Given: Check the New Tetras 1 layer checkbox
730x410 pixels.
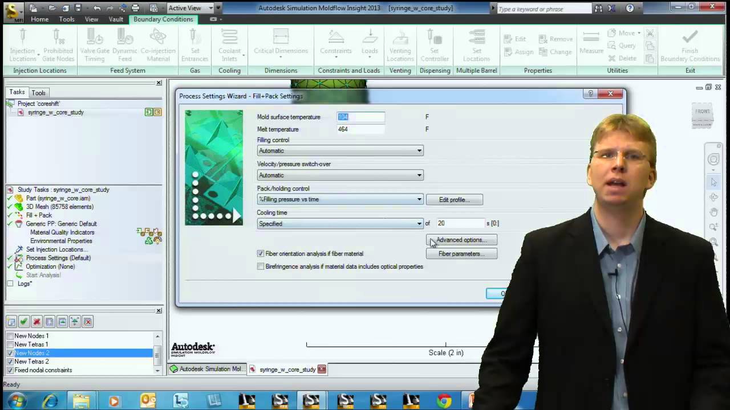Looking at the screenshot, I should coord(10,345).
